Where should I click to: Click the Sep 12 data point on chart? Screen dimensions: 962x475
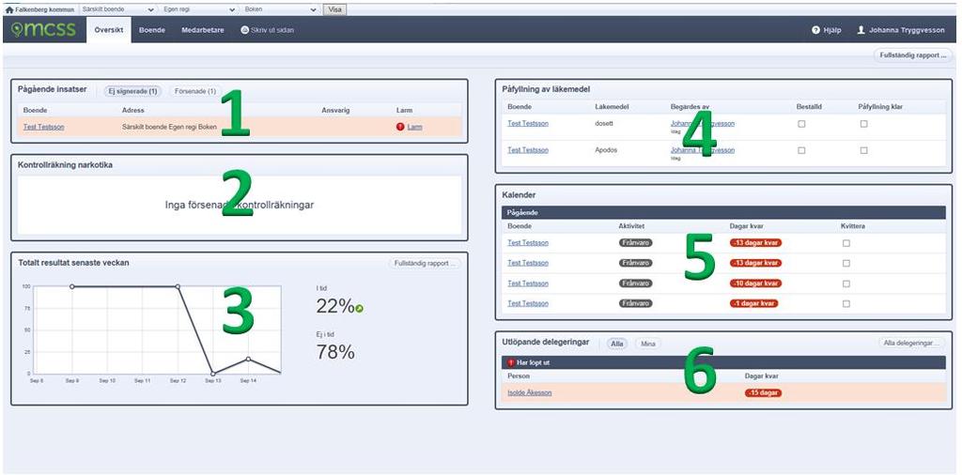(x=178, y=286)
